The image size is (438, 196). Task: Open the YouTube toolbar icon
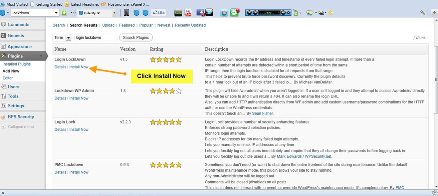coord(188,13)
